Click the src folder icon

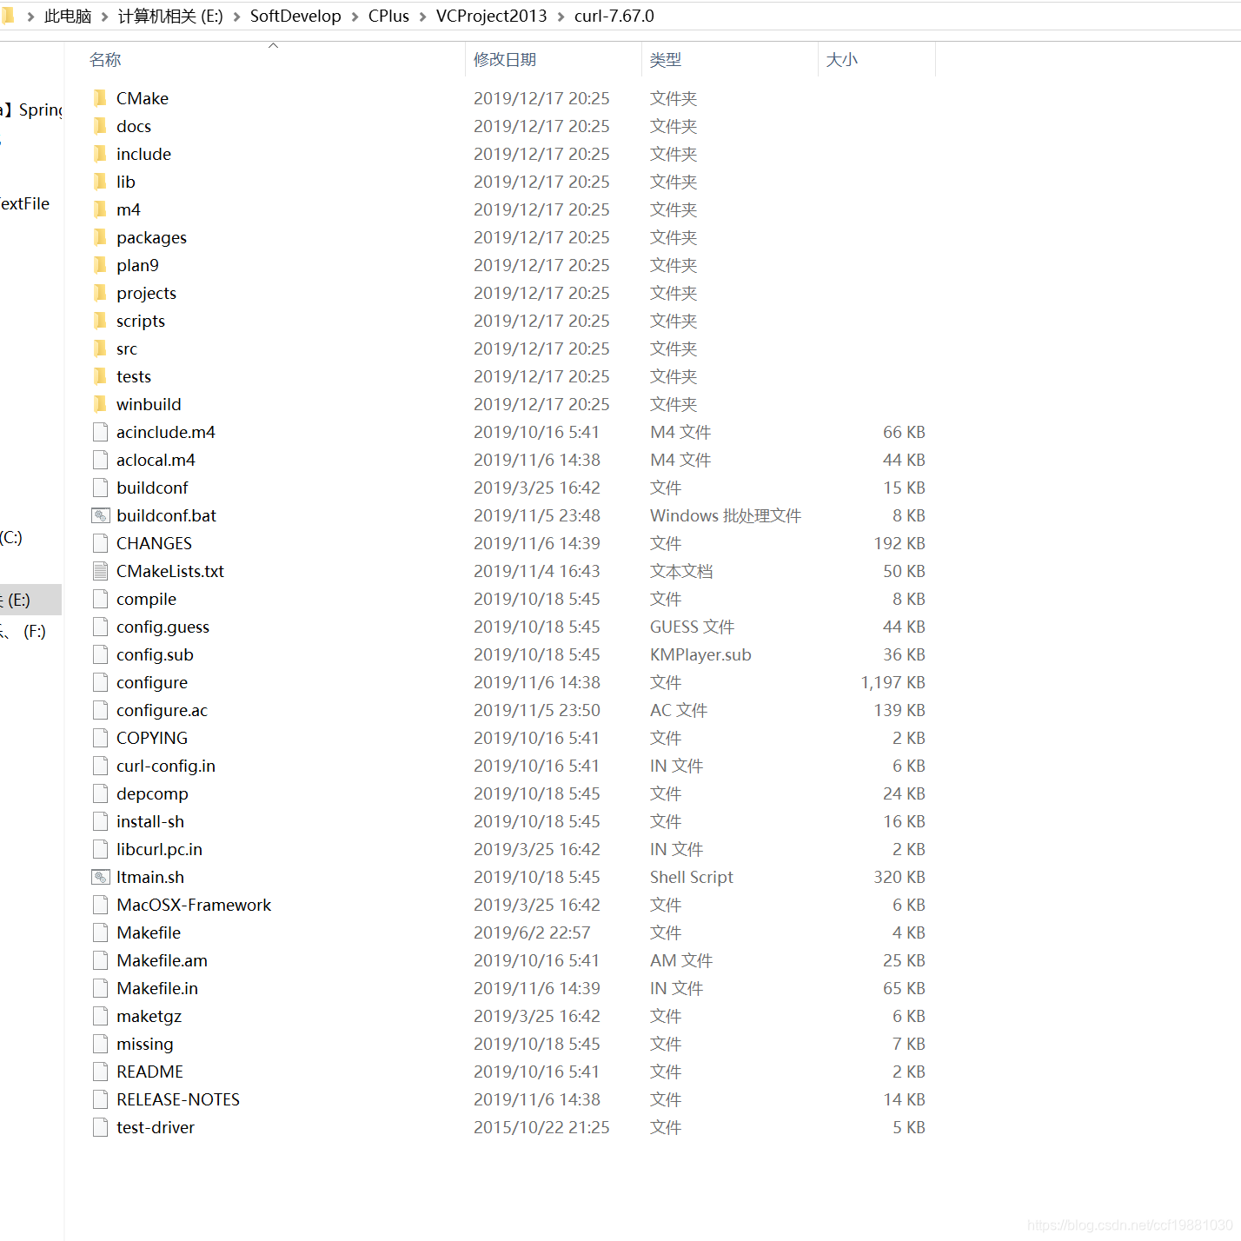(x=100, y=348)
